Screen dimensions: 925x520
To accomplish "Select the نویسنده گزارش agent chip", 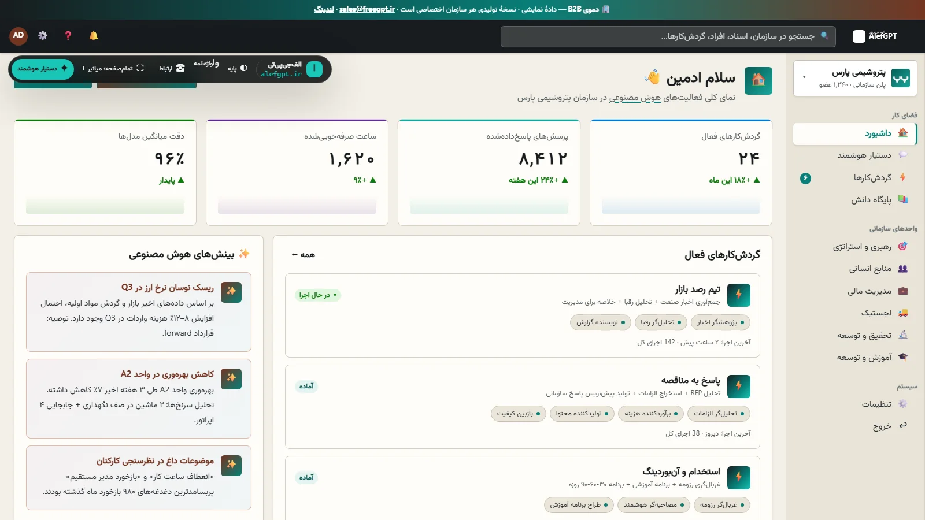I will pos(601,322).
